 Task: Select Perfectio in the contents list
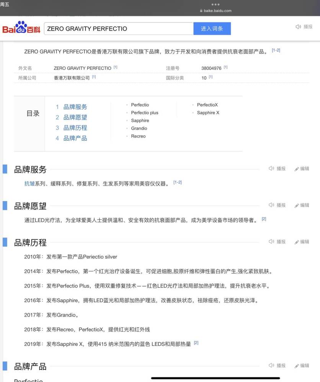(140, 105)
